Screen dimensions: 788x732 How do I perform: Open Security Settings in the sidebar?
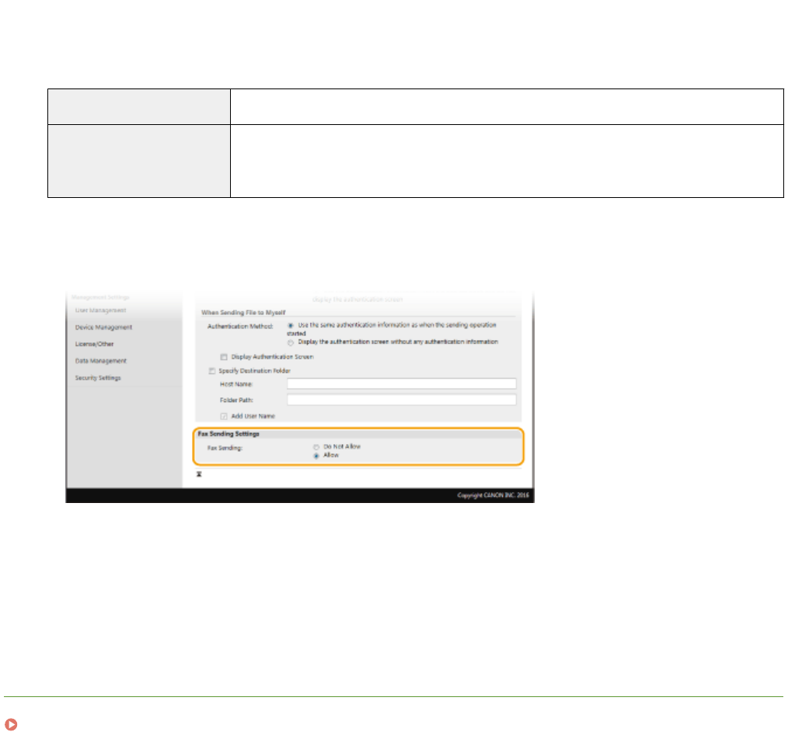click(x=98, y=377)
